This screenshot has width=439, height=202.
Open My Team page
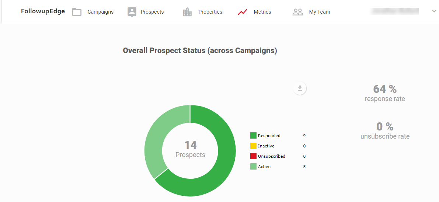coord(319,12)
